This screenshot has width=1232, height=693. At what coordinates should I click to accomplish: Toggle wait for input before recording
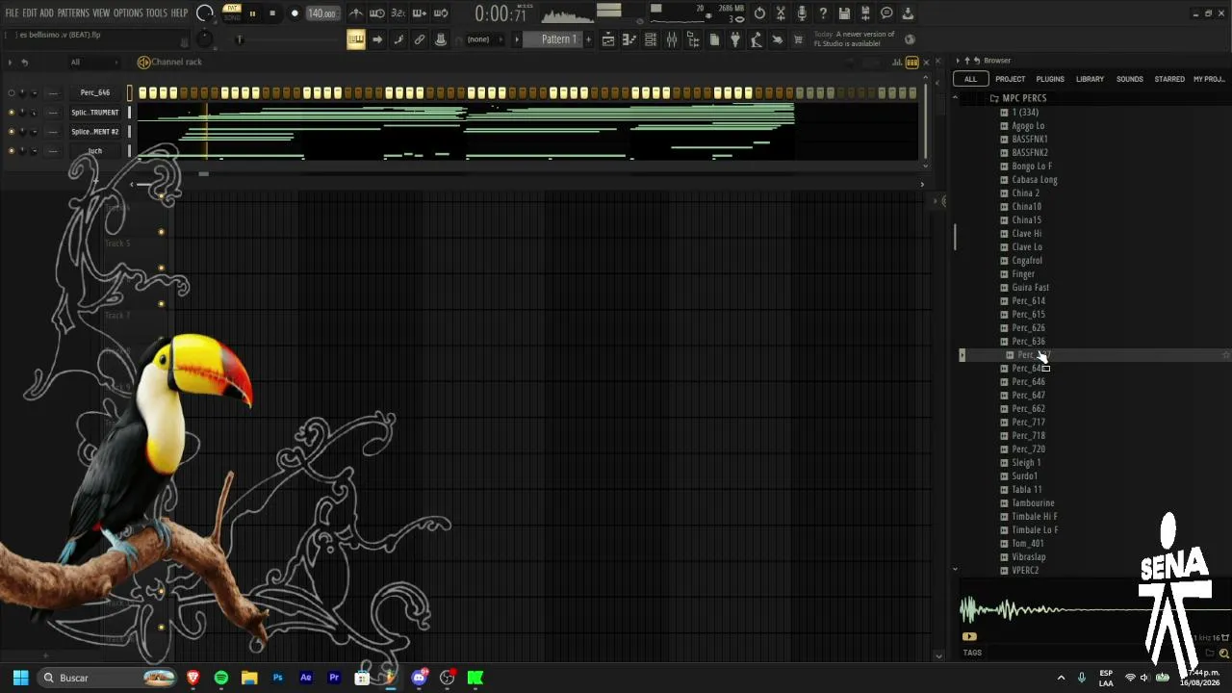(x=377, y=13)
